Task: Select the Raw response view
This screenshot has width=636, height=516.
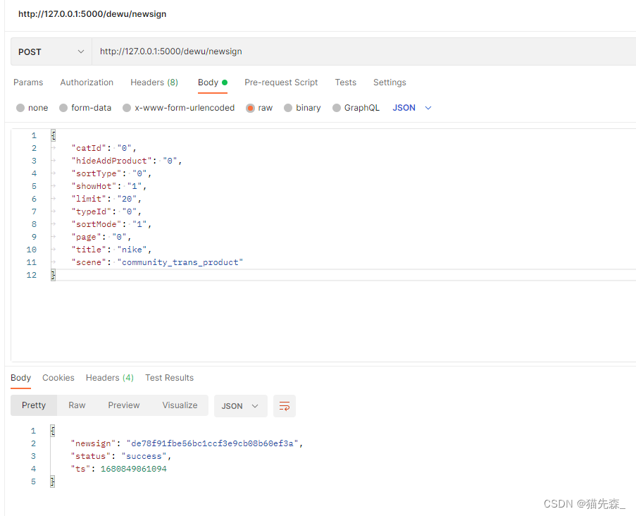Action: (x=76, y=405)
